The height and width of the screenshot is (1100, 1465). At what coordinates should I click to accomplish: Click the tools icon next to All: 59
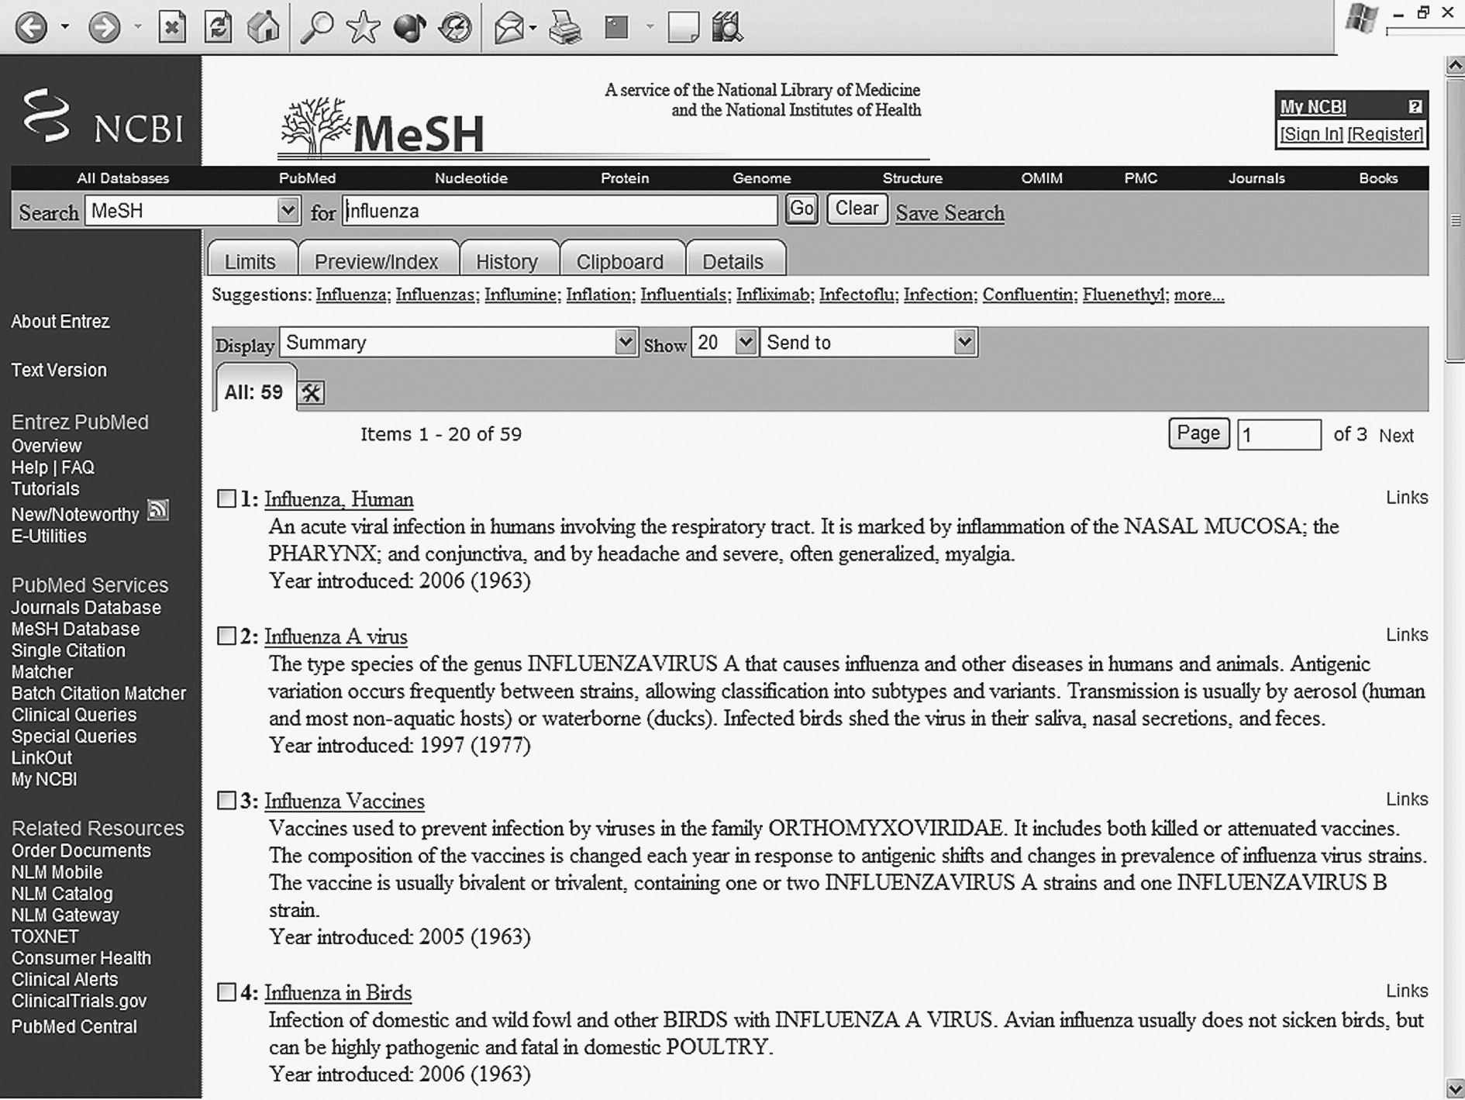[312, 393]
